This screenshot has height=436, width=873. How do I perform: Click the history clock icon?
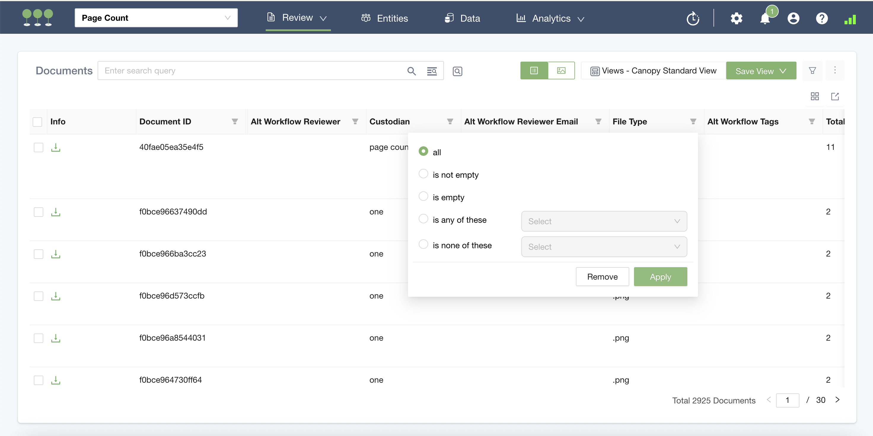693,18
